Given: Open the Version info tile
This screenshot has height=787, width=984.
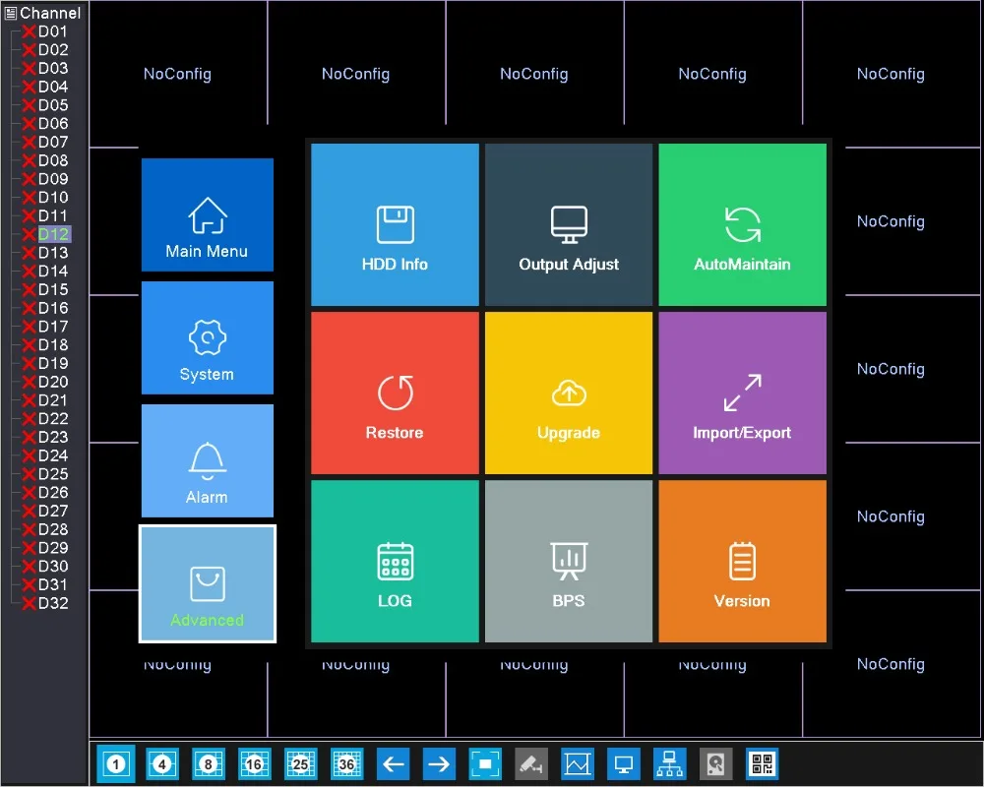Looking at the screenshot, I should 742,561.
